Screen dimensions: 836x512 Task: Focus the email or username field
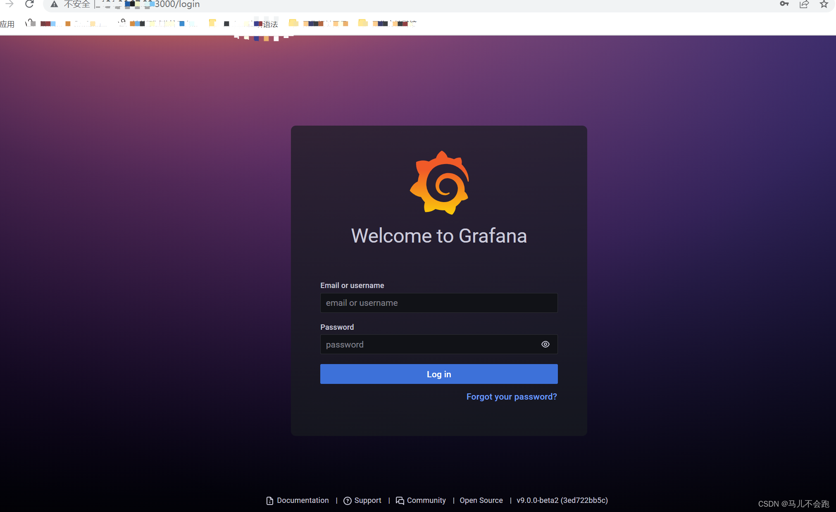(x=438, y=303)
